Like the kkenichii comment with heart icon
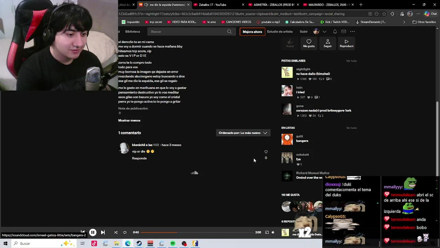Screen dimensions: 440x248 (x=266, y=152)
